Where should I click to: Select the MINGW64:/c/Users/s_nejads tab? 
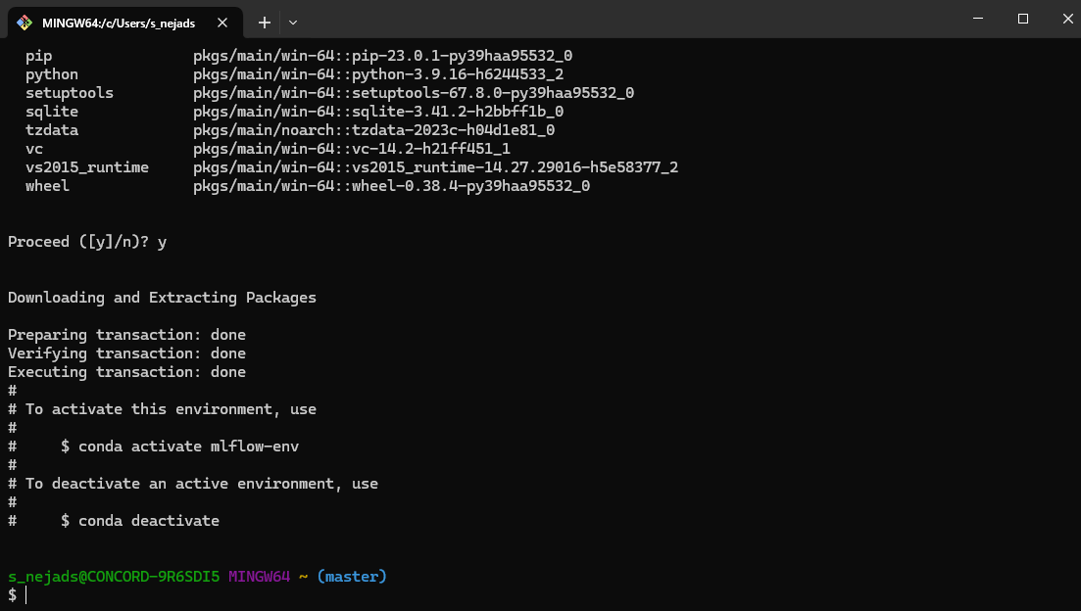[x=118, y=22]
